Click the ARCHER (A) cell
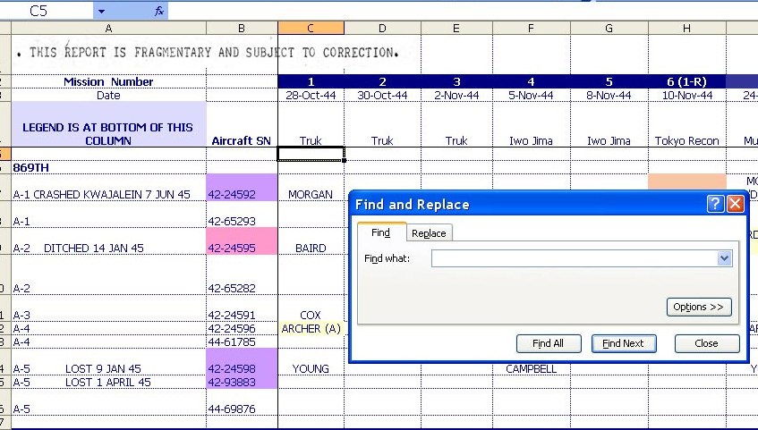This screenshot has width=758, height=430. coord(311,328)
